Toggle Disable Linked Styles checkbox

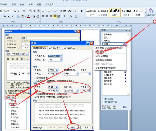(103, 102)
